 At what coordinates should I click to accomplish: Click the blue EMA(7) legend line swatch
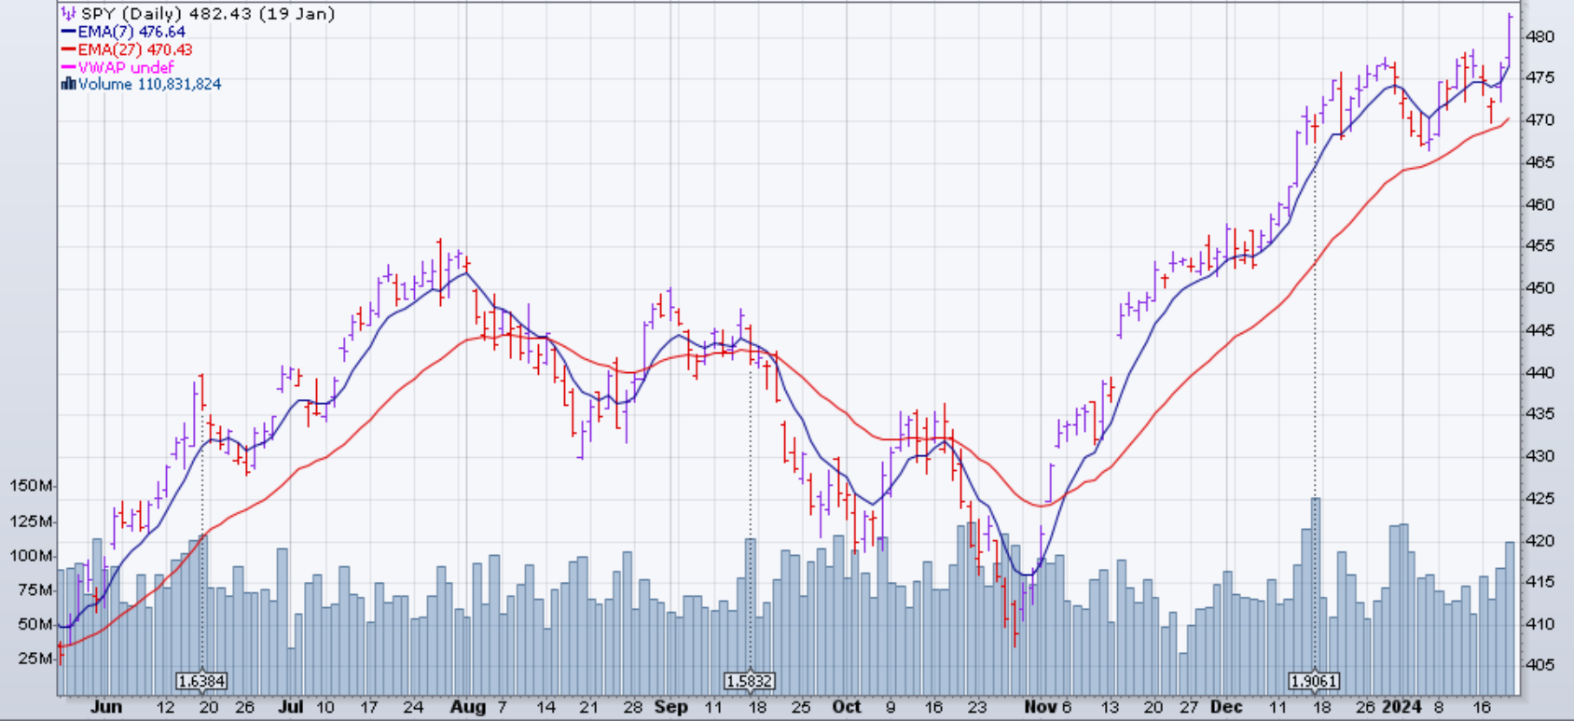tap(69, 32)
